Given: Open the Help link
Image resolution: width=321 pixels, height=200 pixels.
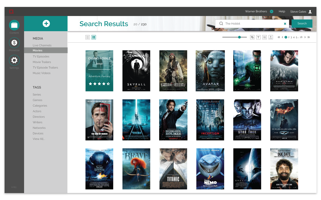Looking at the screenshot, I should (282, 11).
